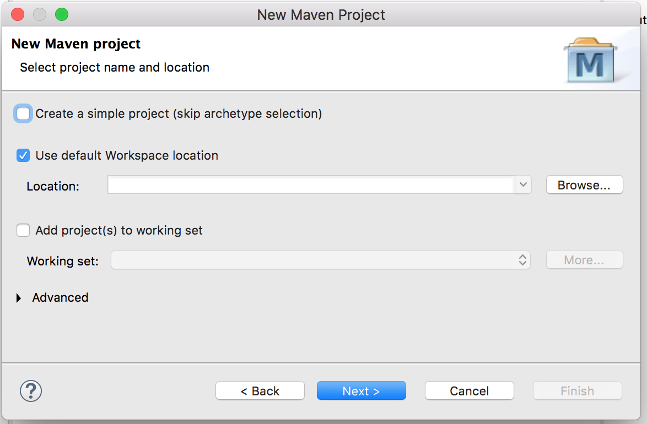
Task: Click the green zoom window button
Action: click(62, 14)
